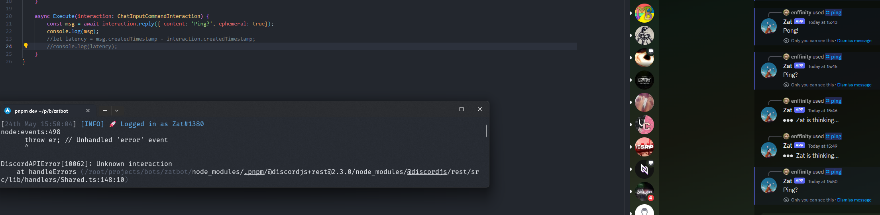Open the pink UC server icon
The width and height of the screenshot is (880, 215).
click(644, 125)
